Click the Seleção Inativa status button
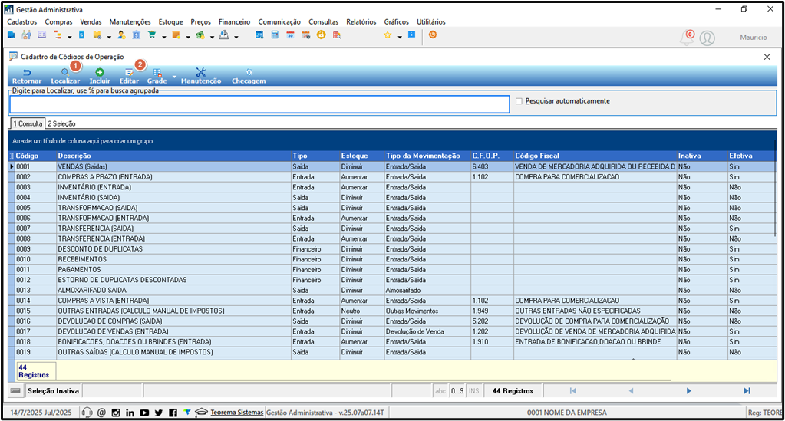 pyautogui.click(x=53, y=391)
